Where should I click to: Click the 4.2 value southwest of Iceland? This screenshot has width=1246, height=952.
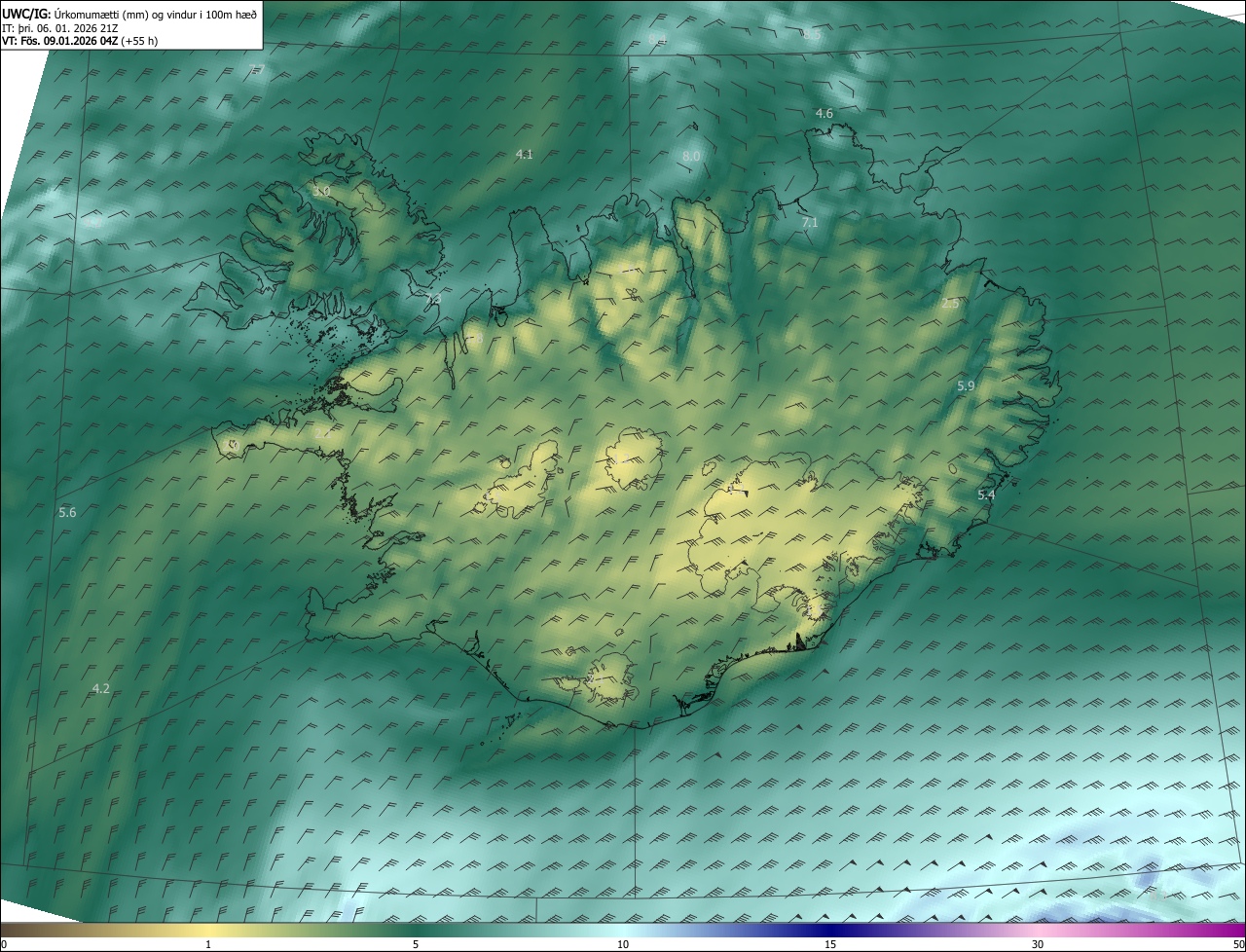(x=100, y=688)
